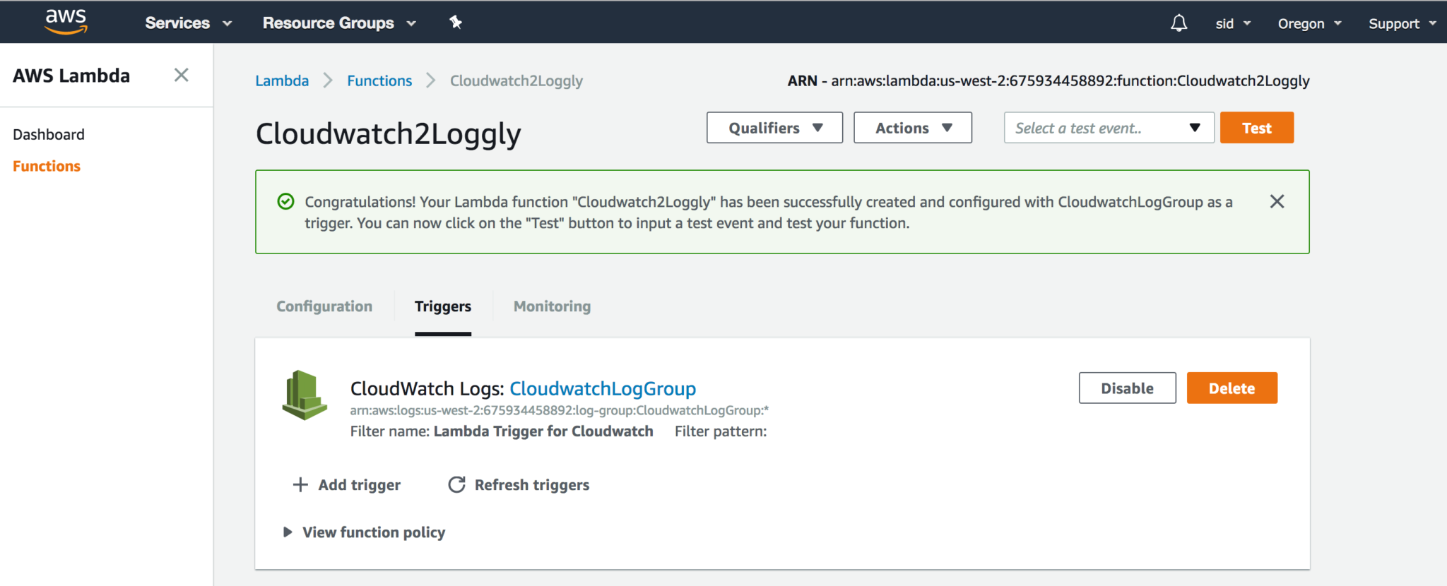
Task: Open the Qualifiers dropdown
Action: click(774, 128)
